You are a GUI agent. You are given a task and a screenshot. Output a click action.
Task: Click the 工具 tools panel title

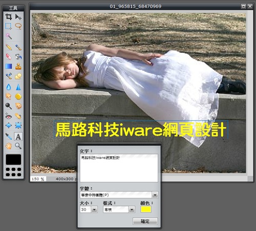point(13,8)
